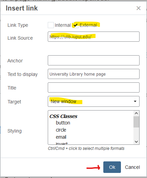
Task: Close the Insert link dialog
Action: point(139,8)
